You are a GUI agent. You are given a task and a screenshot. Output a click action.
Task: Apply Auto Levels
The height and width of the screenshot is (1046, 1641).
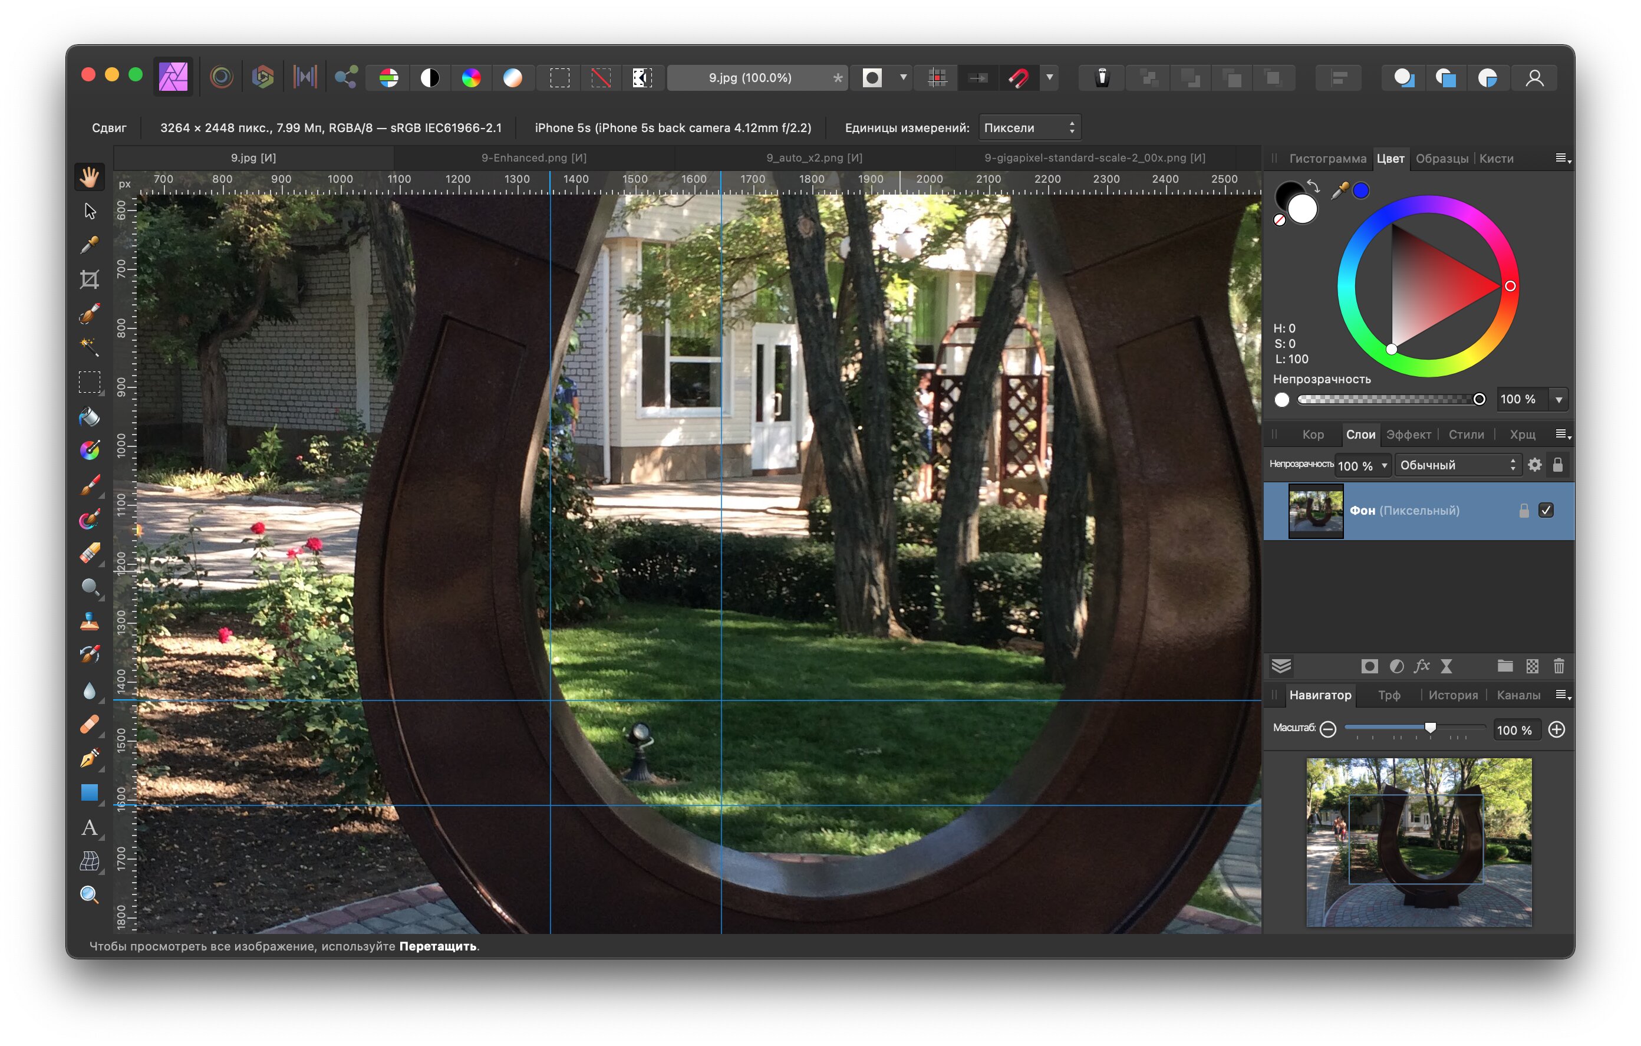point(388,78)
